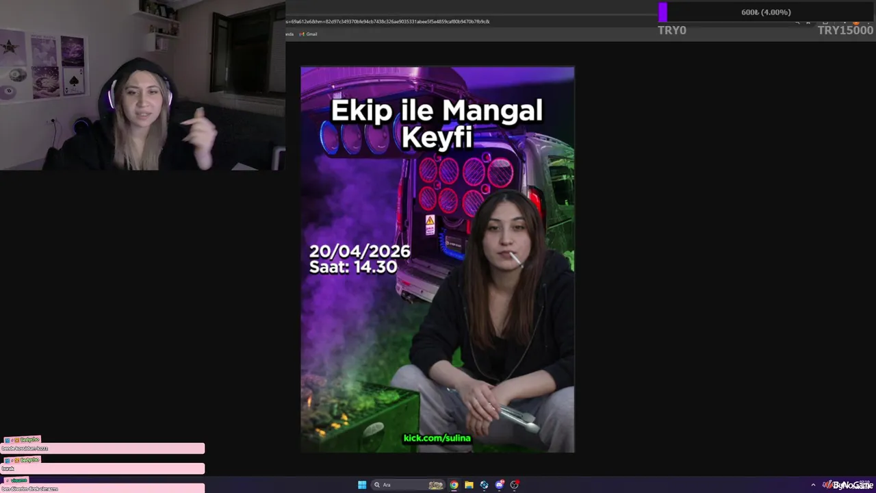Click the streamer webcam overlay
876x493 pixels.
142,85
